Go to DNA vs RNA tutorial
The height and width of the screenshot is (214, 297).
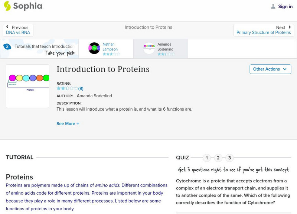(18, 33)
